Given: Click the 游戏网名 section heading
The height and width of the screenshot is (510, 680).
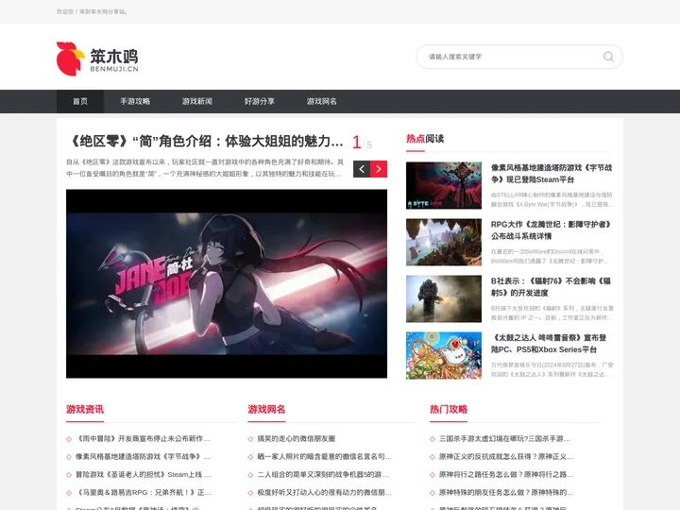Looking at the screenshot, I should click(266, 409).
